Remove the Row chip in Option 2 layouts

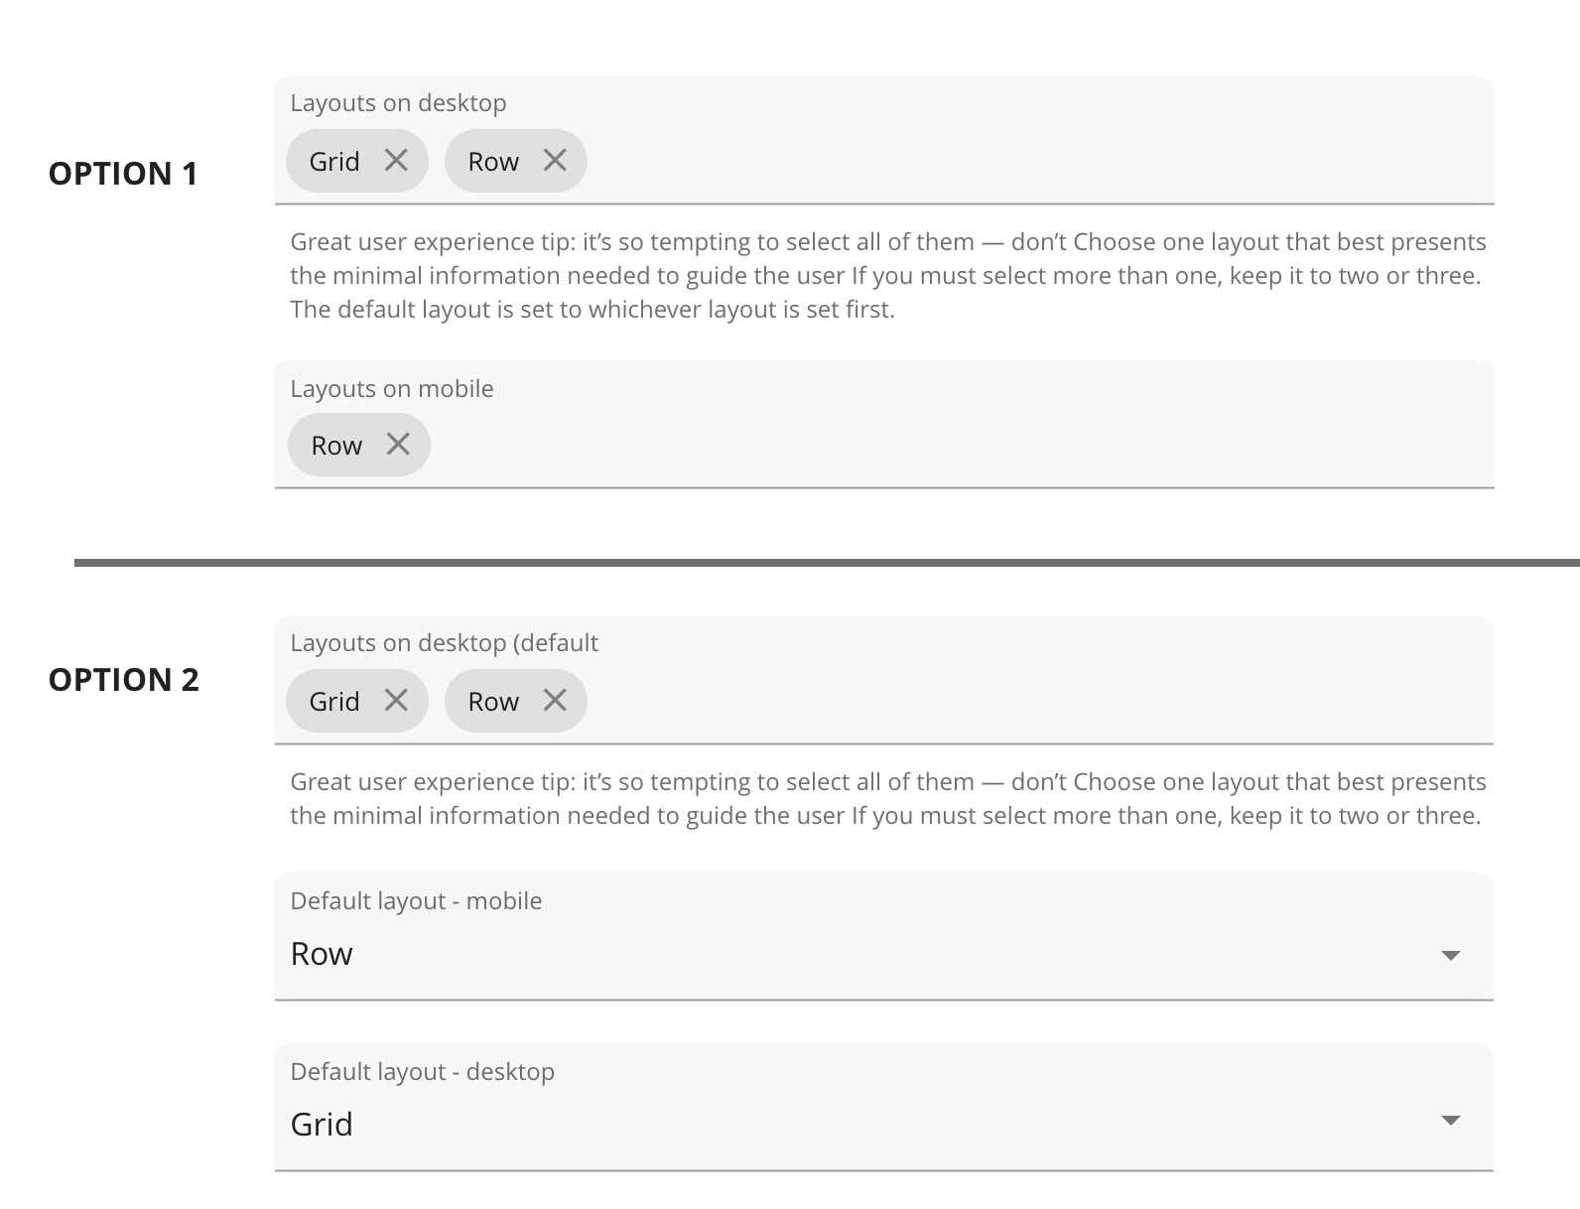point(555,700)
